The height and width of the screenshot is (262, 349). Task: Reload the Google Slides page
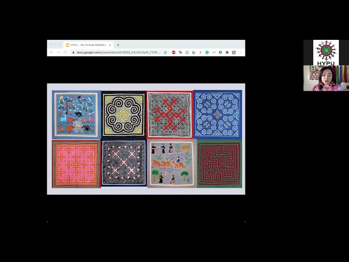(x=65, y=52)
